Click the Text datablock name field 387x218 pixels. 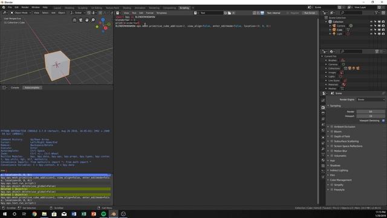point(211,13)
